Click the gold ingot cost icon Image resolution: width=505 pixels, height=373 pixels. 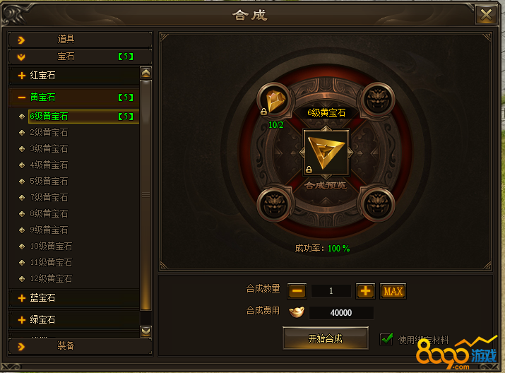(297, 312)
